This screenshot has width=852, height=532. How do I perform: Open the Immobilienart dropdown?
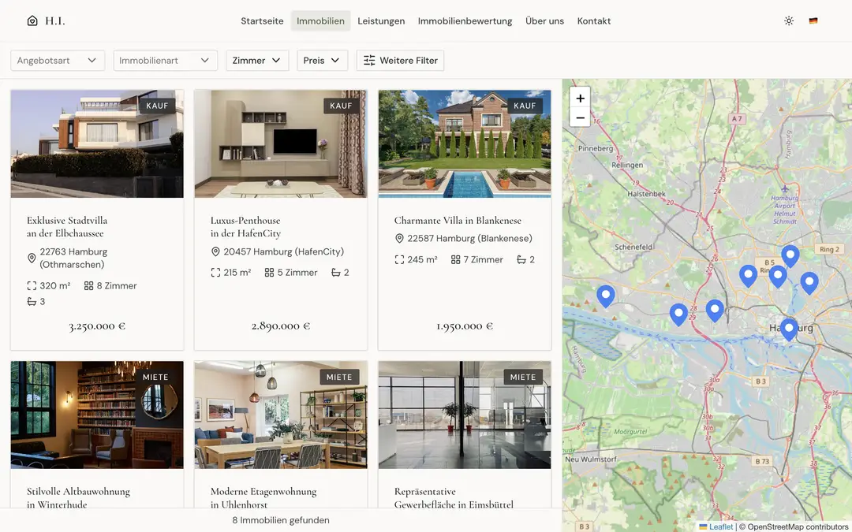pos(165,60)
